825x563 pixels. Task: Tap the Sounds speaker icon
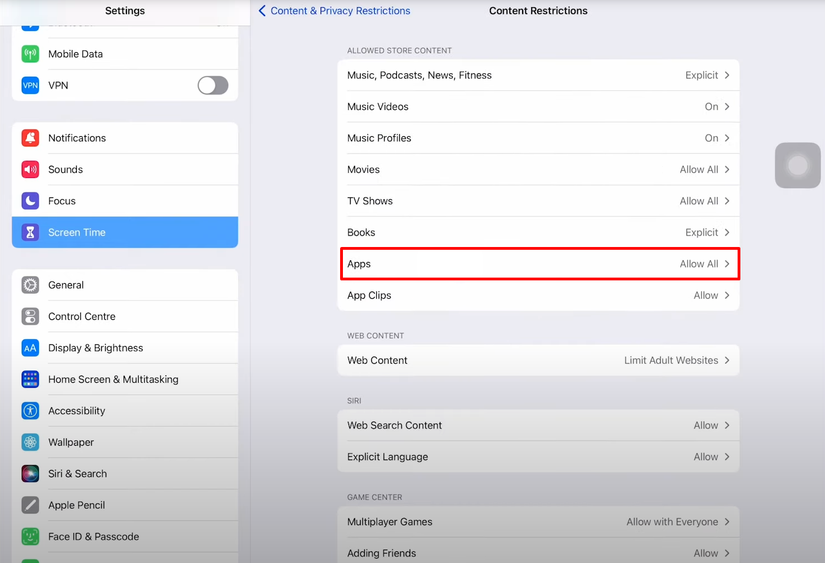tap(30, 170)
